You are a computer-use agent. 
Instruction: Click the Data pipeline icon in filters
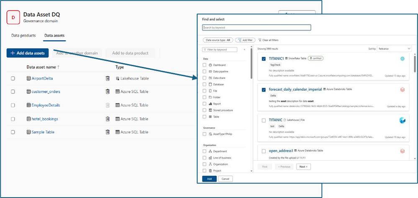pyautogui.click(x=210, y=72)
